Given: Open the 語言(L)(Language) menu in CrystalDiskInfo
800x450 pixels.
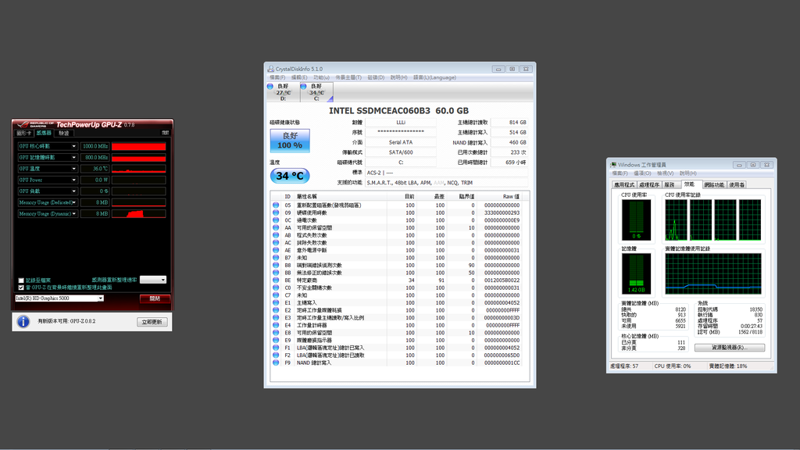Looking at the screenshot, I should click(434, 77).
